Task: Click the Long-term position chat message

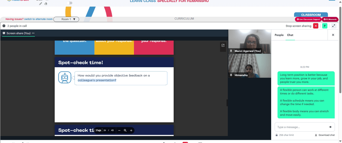Action: coord(306,78)
